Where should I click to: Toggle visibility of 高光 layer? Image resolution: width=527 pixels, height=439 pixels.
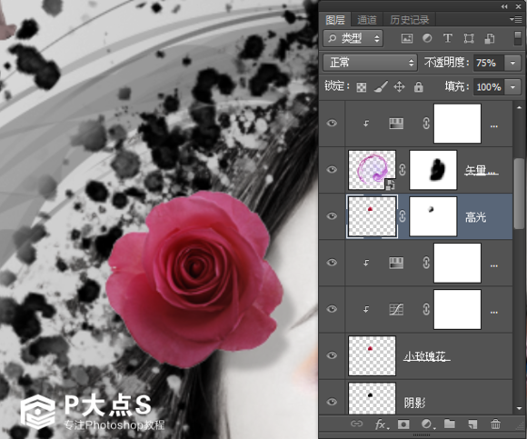[x=332, y=216]
